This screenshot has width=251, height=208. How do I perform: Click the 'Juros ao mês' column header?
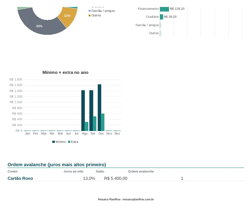coord(73,171)
